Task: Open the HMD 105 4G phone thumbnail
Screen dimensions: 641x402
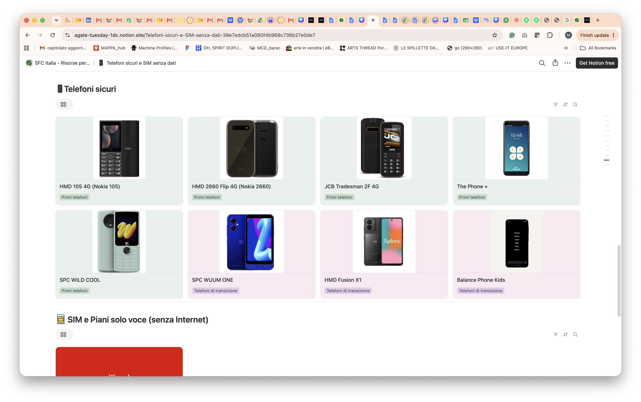Action: [119, 148]
